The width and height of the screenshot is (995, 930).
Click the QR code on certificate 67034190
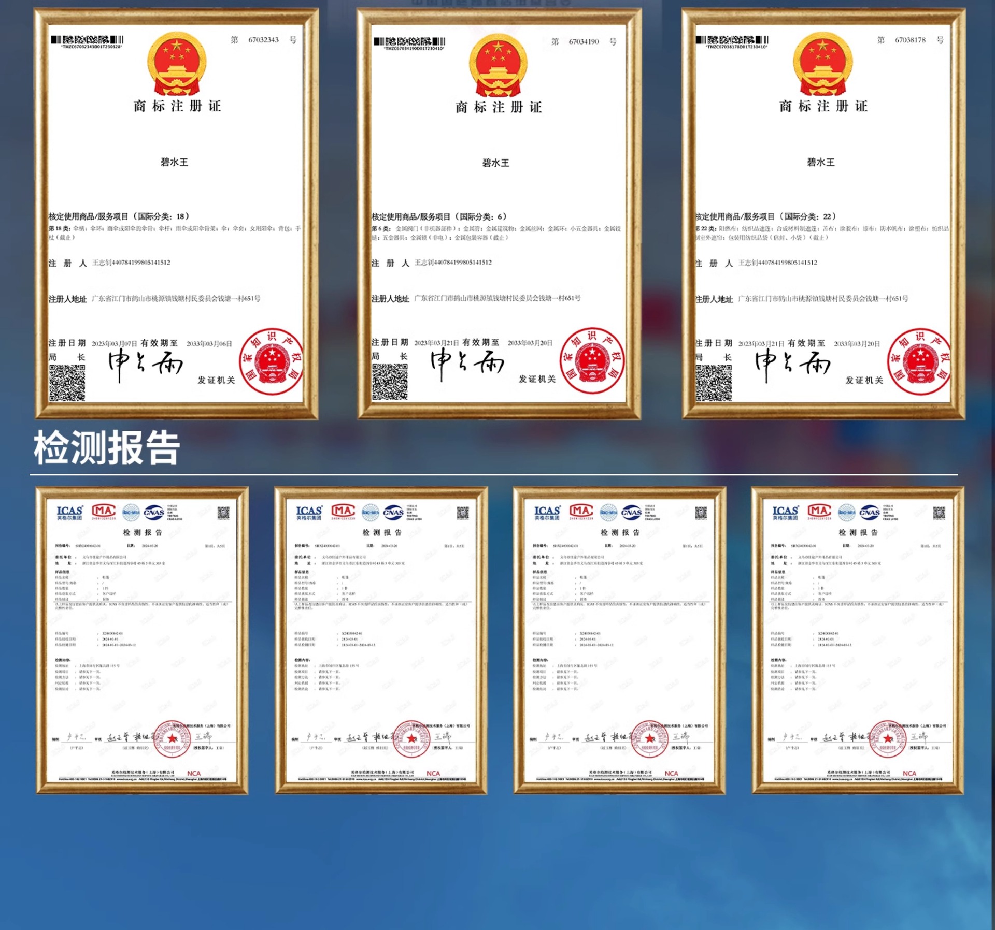point(390,382)
